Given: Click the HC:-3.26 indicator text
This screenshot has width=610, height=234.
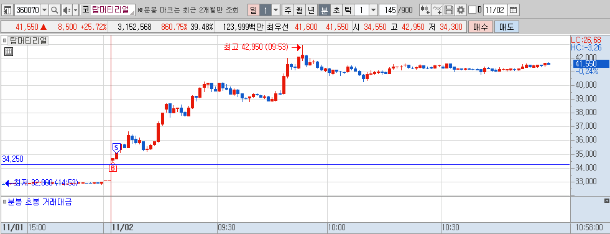Looking at the screenshot, I should (x=586, y=47).
